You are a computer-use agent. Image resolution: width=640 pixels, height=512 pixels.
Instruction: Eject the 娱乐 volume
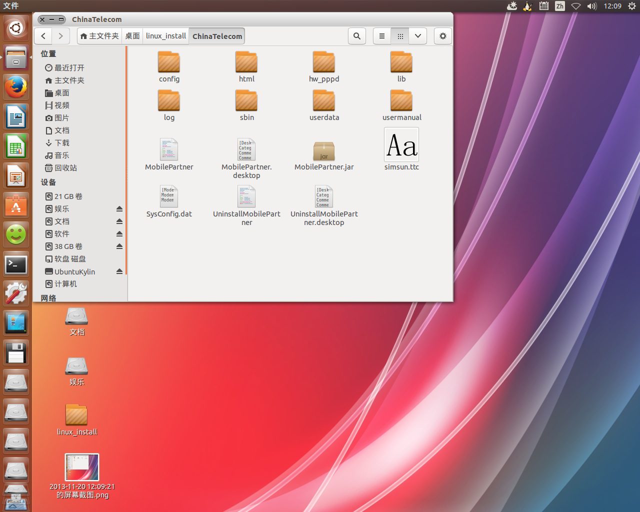[x=119, y=208]
